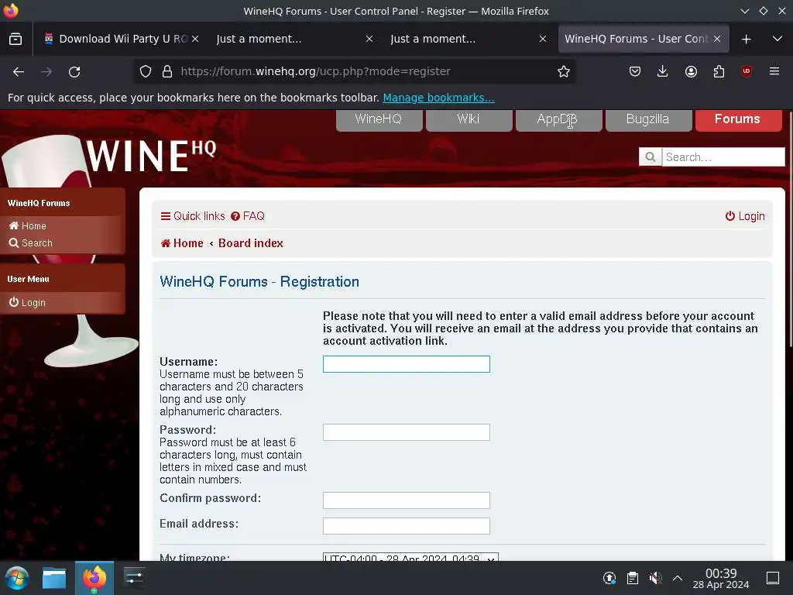Open the Bugzilla navigation tab
The image size is (793, 595).
[x=648, y=120]
